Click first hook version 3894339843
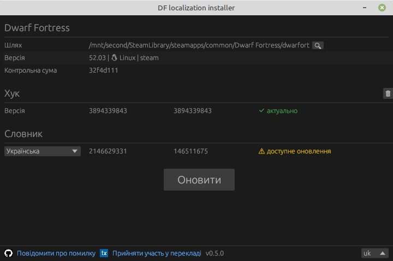The width and height of the screenshot is (393, 261). coord(108,111)
